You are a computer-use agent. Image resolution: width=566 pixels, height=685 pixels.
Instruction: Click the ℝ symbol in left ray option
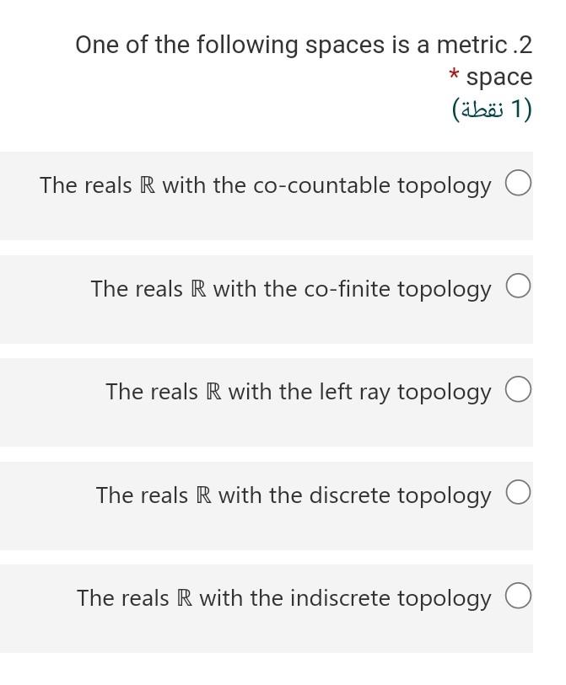pos(213,392)
